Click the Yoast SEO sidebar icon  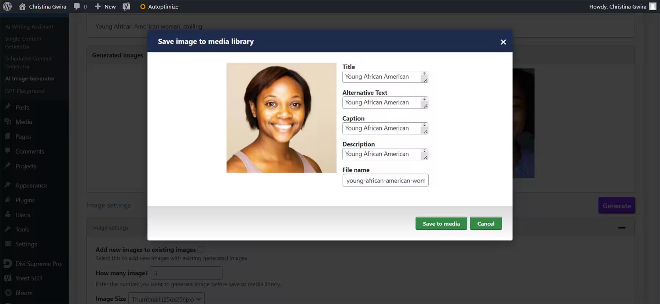(8, 278)
